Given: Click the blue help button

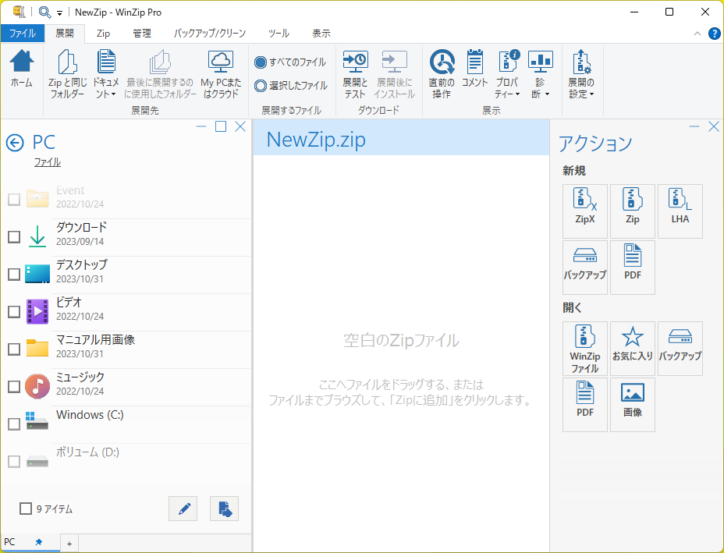Looking at the screenshot, I should 715,34.
